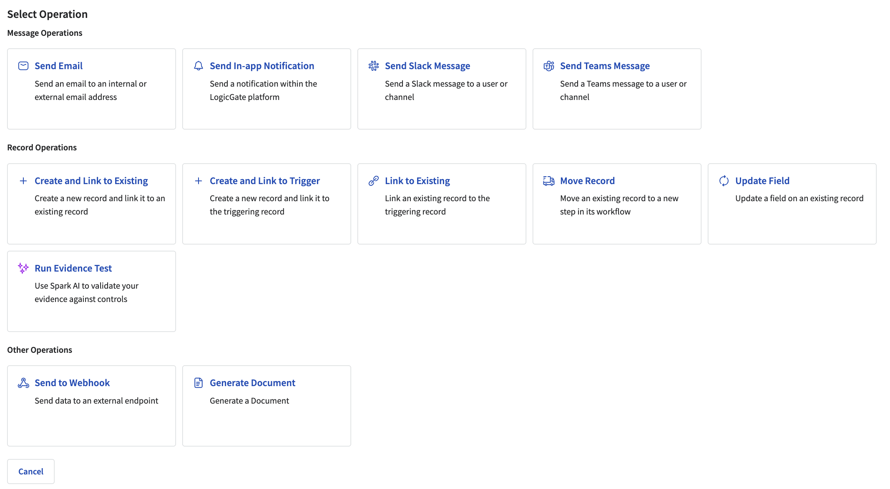Choose the Send Teams Message title
Screen dimensions: 890x489
[x=605, y=66]
